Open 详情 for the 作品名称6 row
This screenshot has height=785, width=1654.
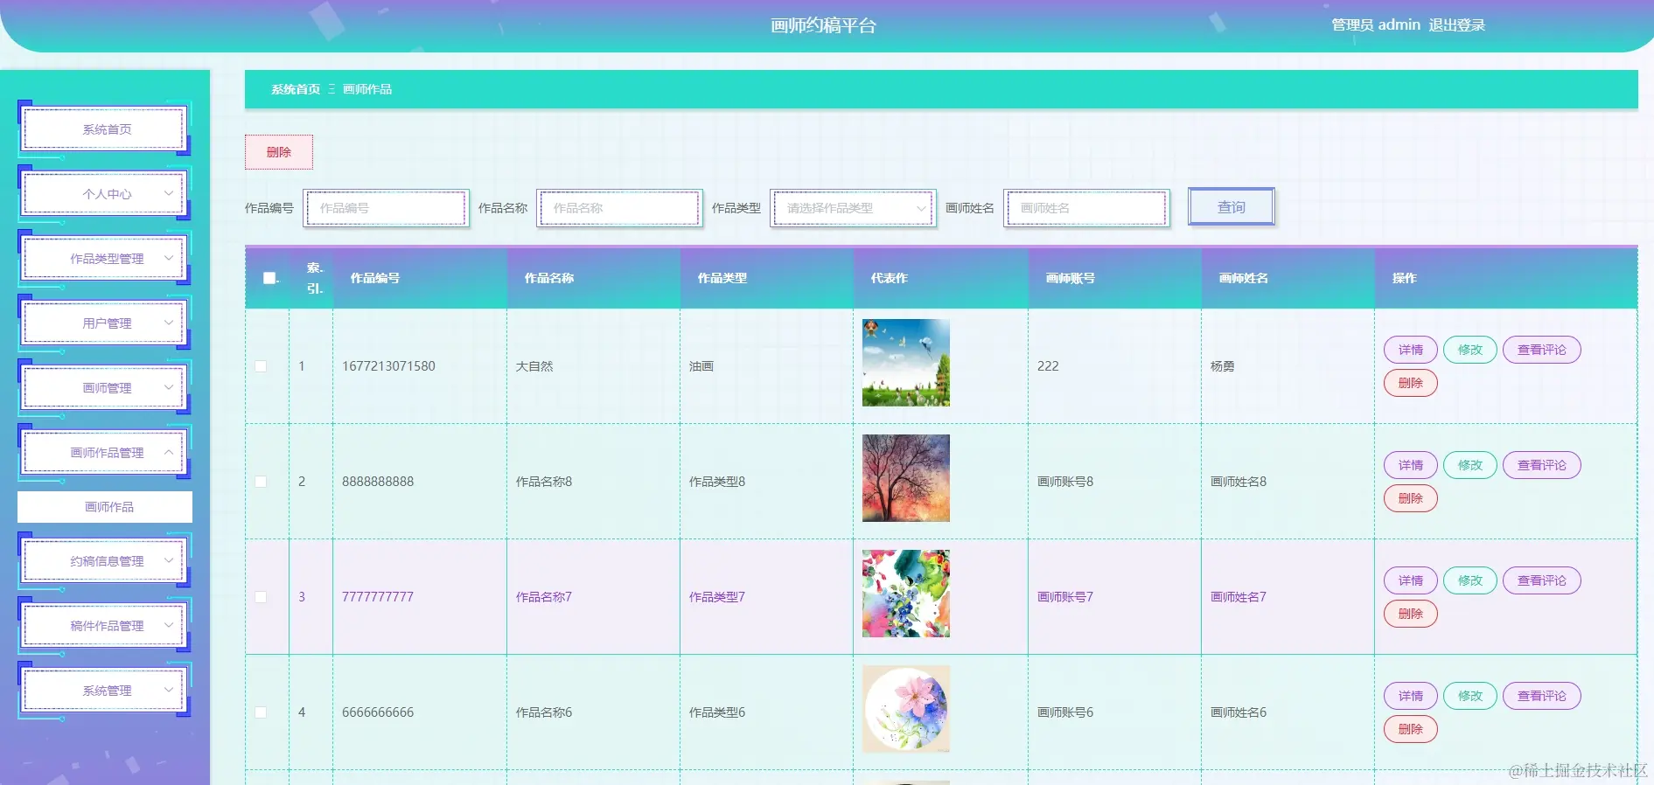1411,696
